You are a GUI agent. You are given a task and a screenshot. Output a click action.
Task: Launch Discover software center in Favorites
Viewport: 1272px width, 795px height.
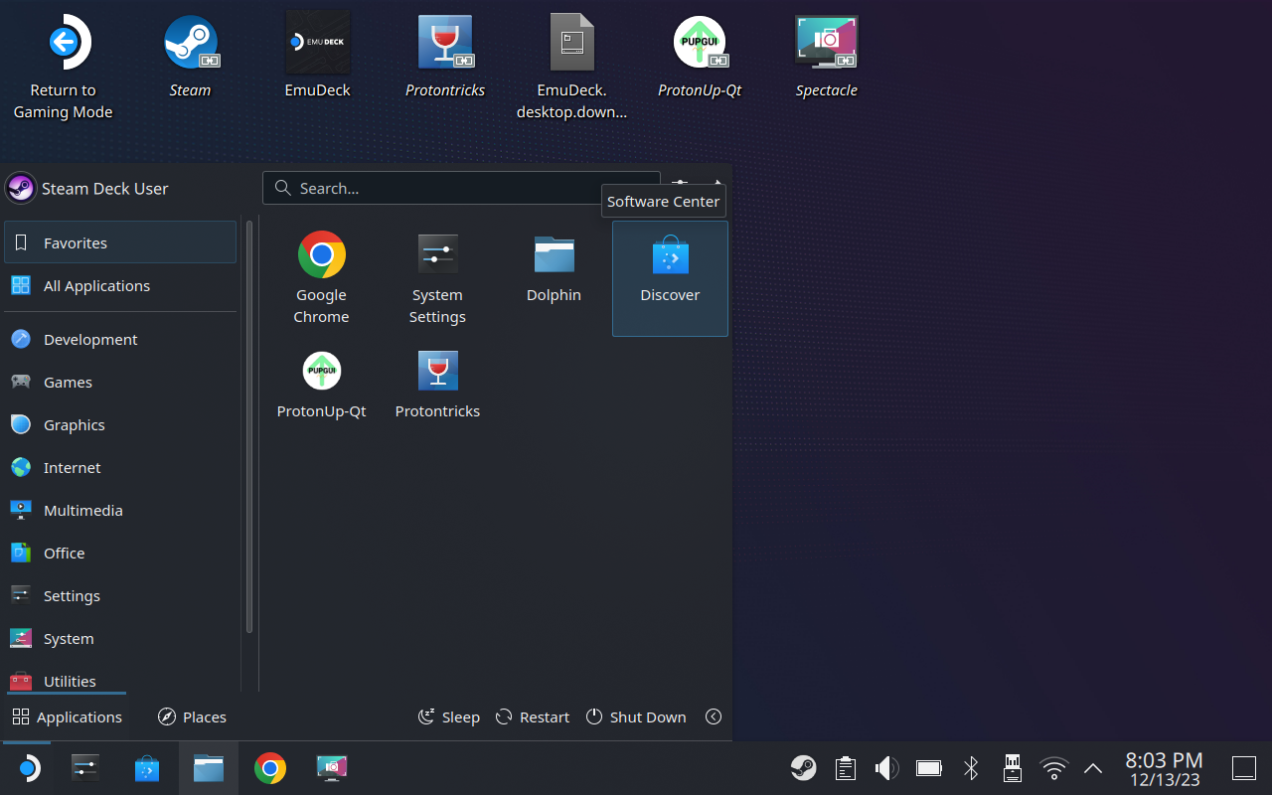pyautogui.click(x=670, y=278)
